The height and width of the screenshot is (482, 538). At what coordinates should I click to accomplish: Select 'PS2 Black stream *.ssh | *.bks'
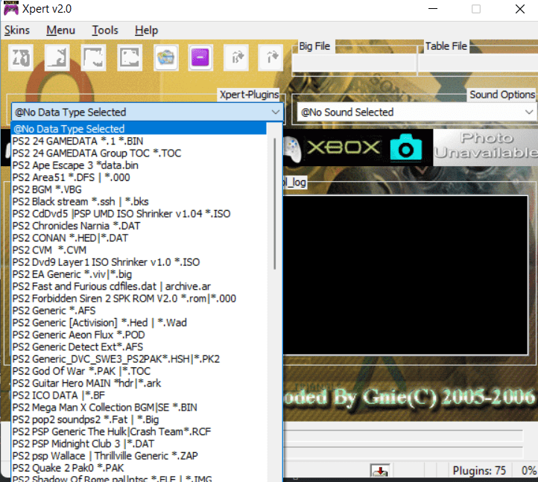[139, 201]
